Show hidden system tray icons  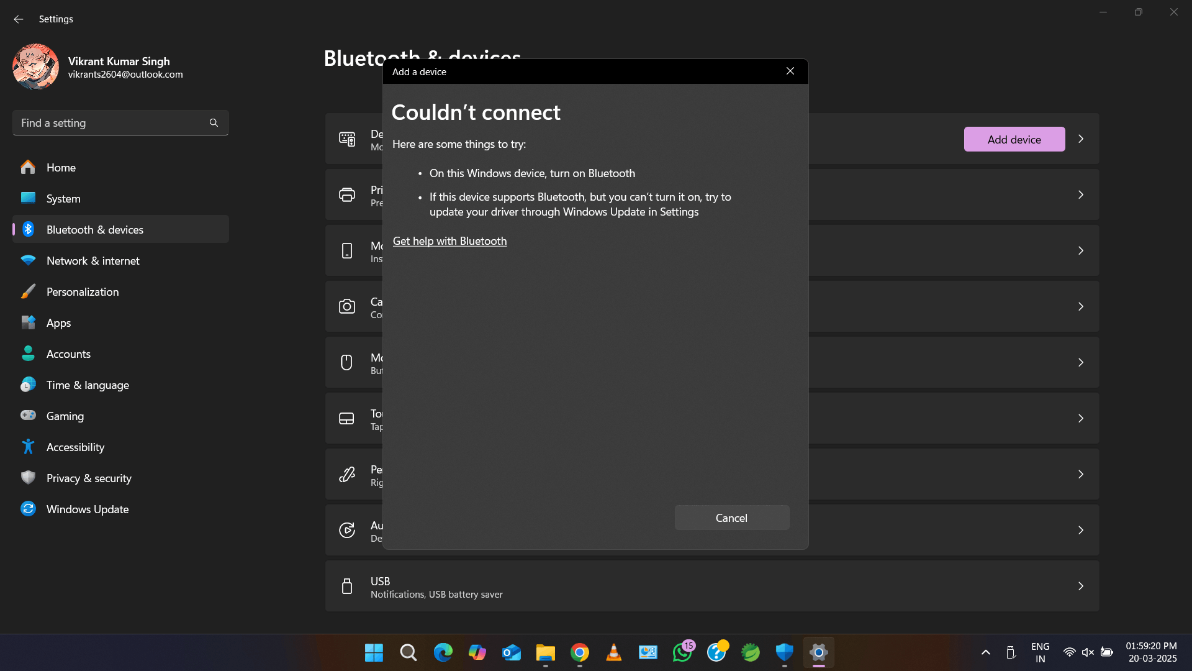click(985, 652)
